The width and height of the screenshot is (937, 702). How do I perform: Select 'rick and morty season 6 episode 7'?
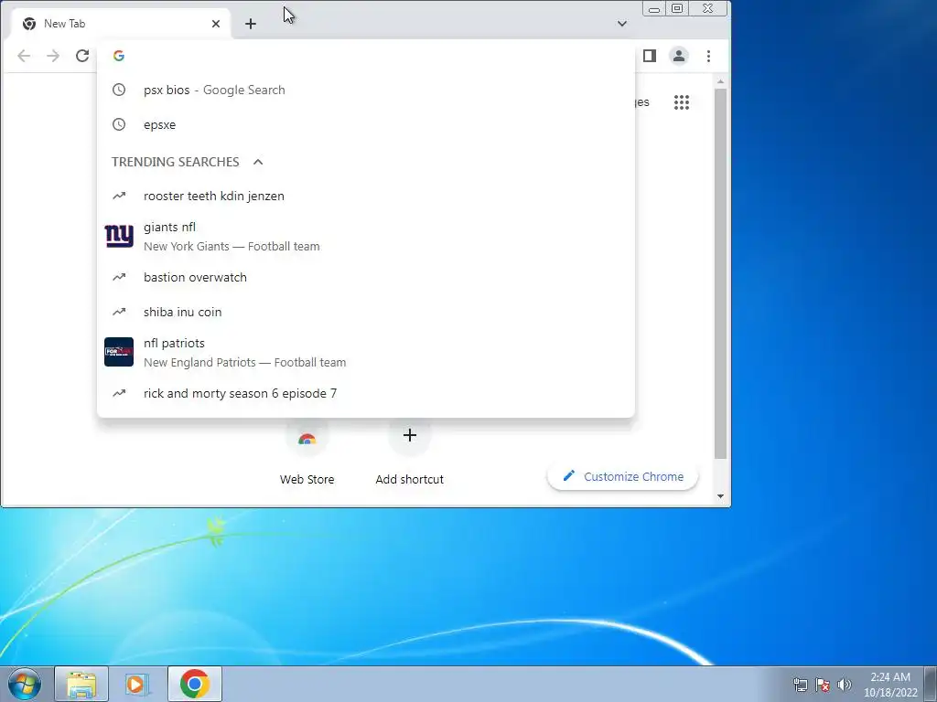(366, 393)
